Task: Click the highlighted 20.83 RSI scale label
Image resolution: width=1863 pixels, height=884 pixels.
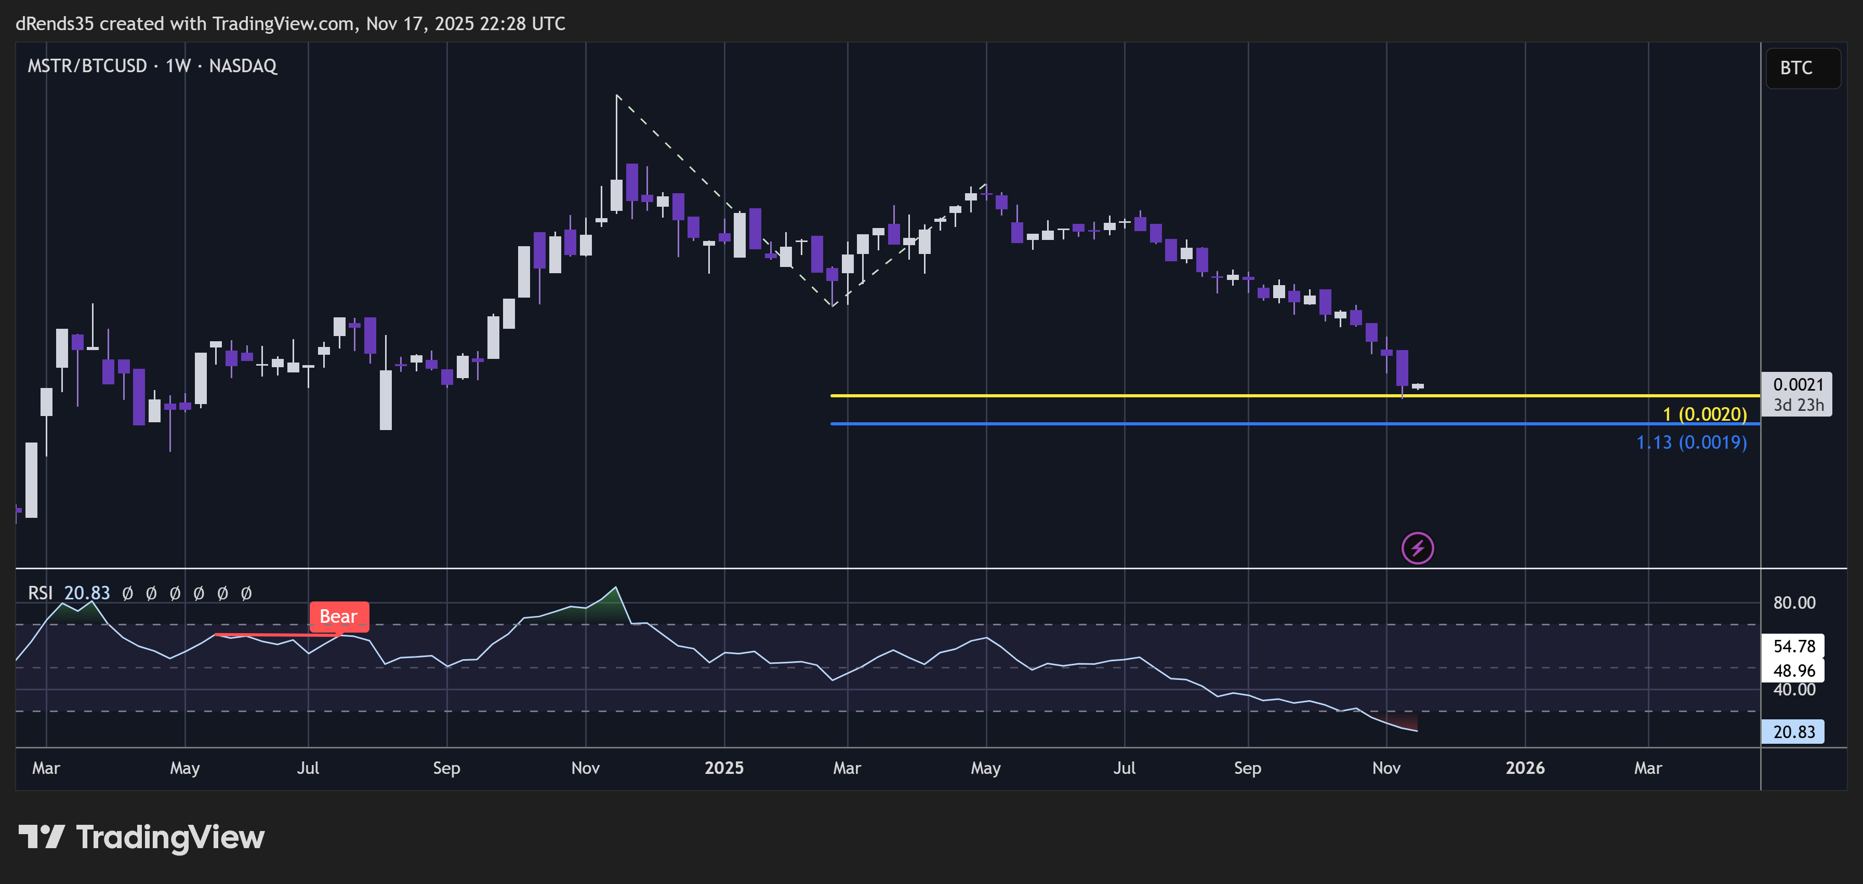Action: click(x=1793, y=731)
